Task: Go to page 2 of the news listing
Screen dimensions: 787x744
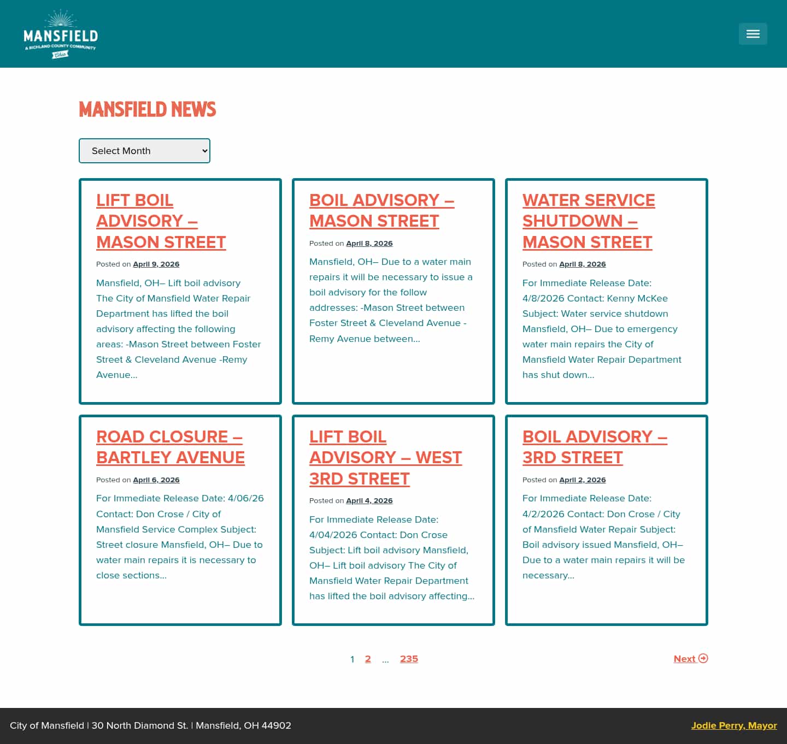Action: (x=368, y=659)
